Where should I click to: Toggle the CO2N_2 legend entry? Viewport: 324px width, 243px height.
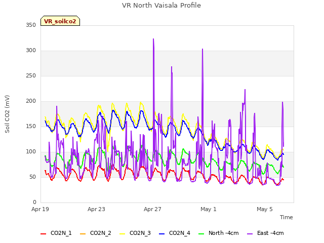tap(96, 233)
